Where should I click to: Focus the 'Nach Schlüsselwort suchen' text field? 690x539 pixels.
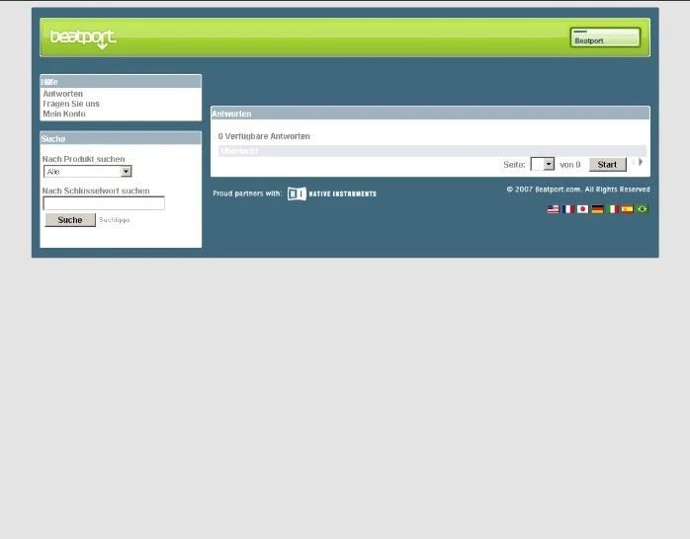tap(104, 203)
